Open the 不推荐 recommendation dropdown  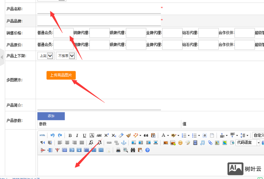72,55
